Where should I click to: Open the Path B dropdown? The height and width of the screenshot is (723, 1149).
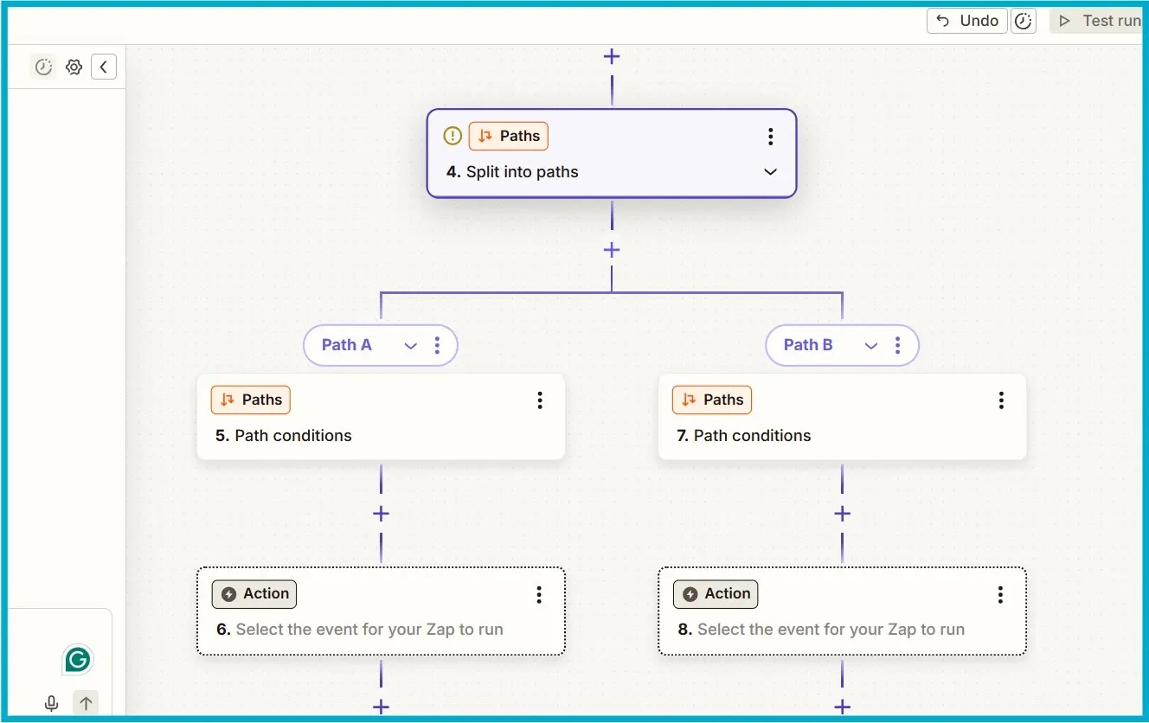[871, 344]
